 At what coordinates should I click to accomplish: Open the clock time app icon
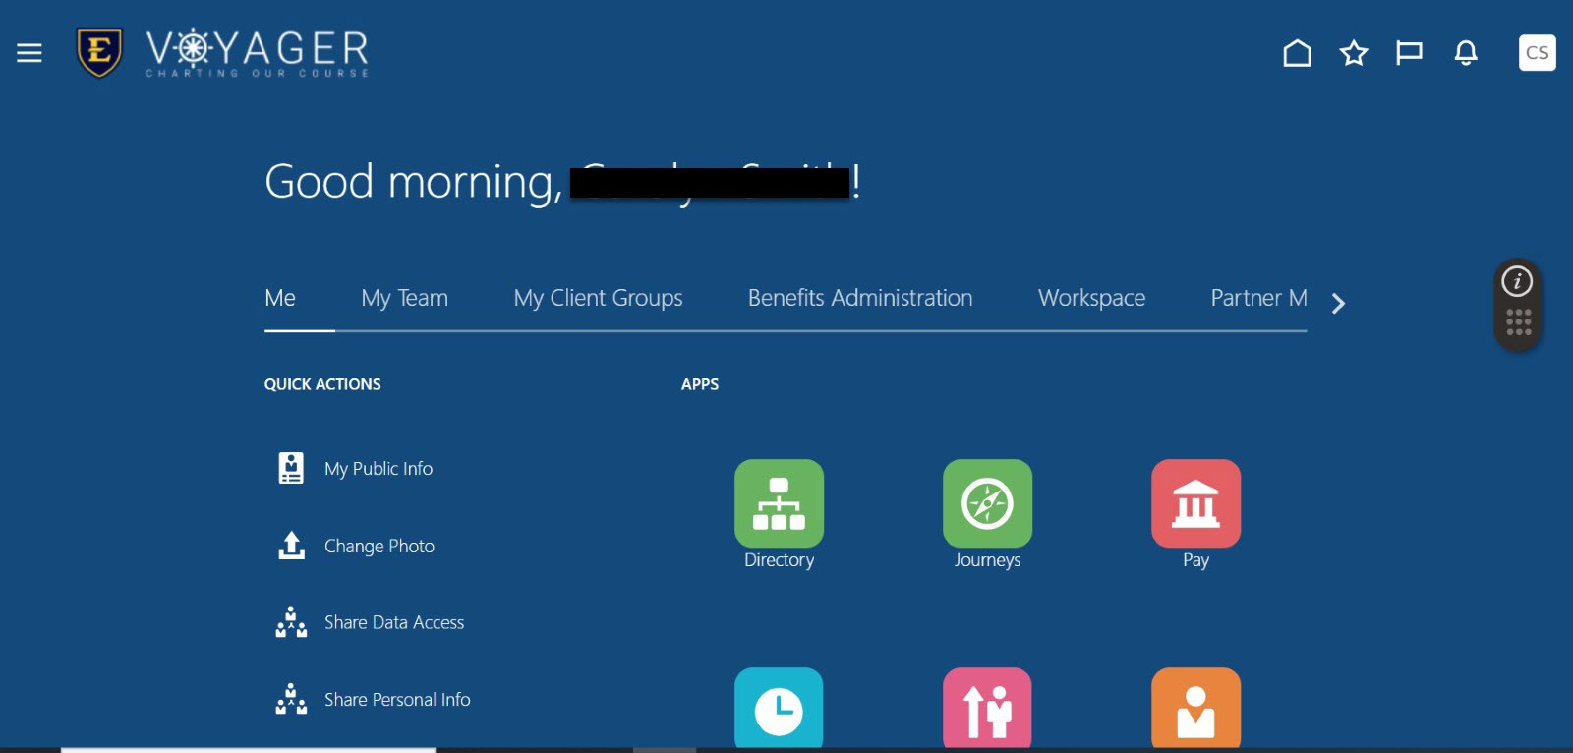(x=779, y=709)
